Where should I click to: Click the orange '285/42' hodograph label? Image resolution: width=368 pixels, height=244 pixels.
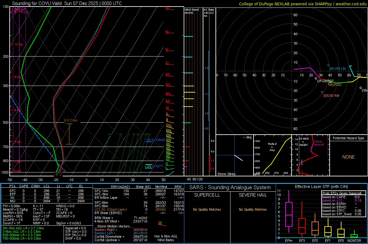[337, 85]
